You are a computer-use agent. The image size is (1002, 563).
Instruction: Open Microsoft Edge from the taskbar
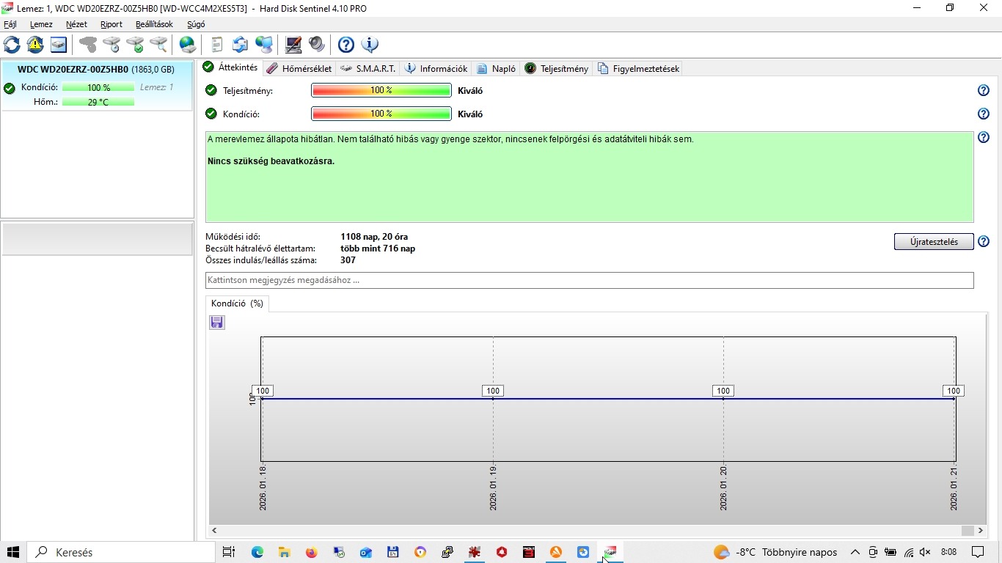point(257,552)
